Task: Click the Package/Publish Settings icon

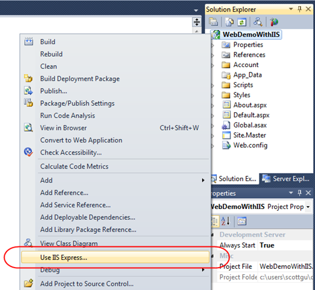Action: (28, 103)
